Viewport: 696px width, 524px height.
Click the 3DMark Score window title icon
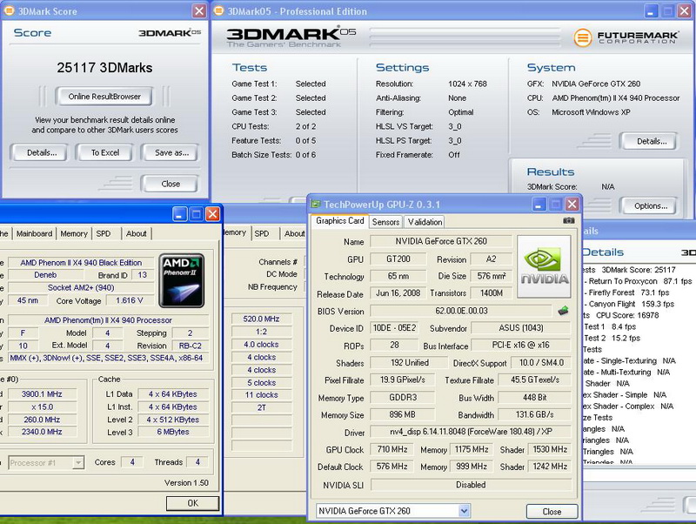9,10
